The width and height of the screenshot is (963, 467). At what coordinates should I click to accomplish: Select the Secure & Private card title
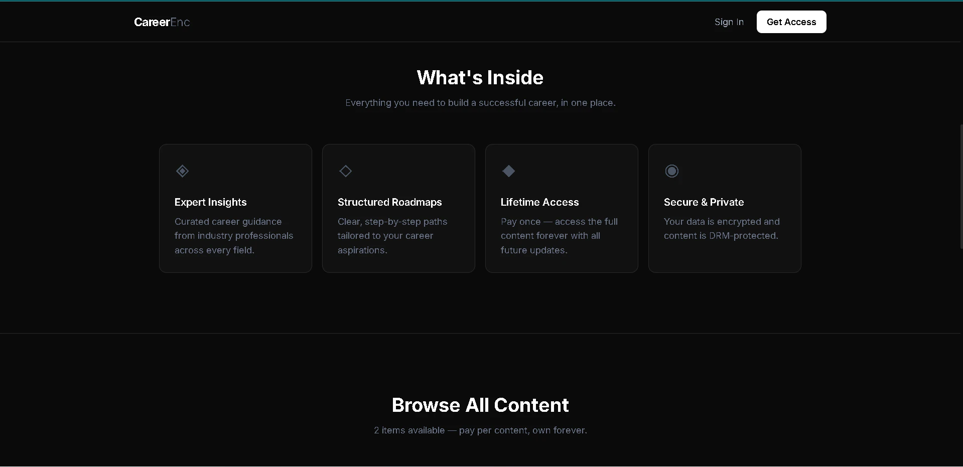click(x=704, y=202)
